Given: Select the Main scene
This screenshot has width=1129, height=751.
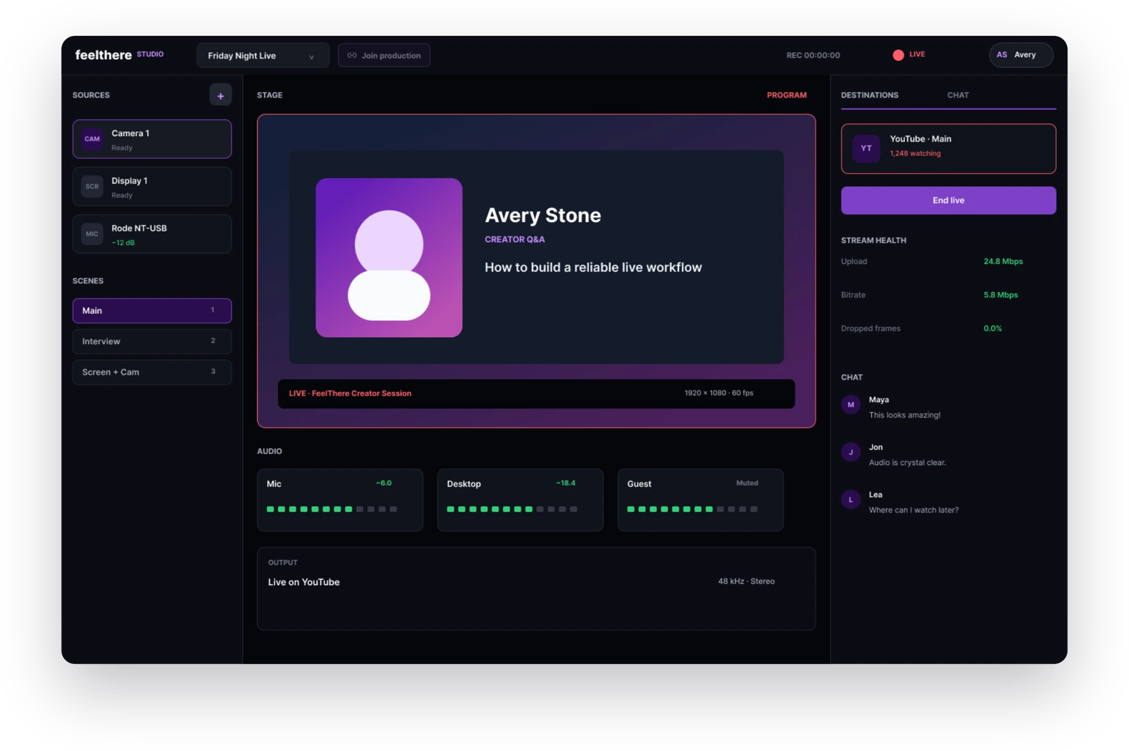Looking at the screenshot, I should (x=152, y=311).
